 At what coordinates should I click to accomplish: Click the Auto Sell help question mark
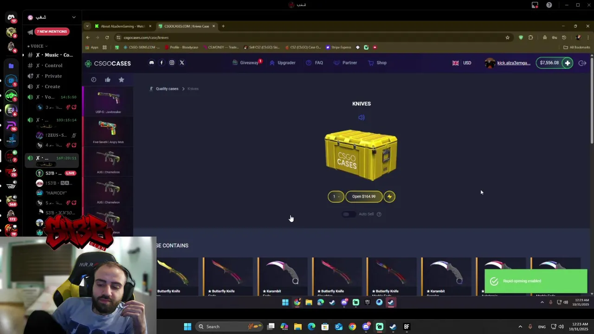[379, 214]
